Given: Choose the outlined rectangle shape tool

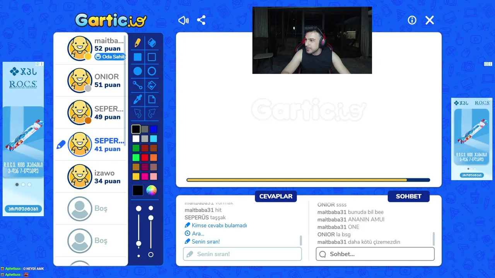Looking at the screenshot, I should coord(152,57).
